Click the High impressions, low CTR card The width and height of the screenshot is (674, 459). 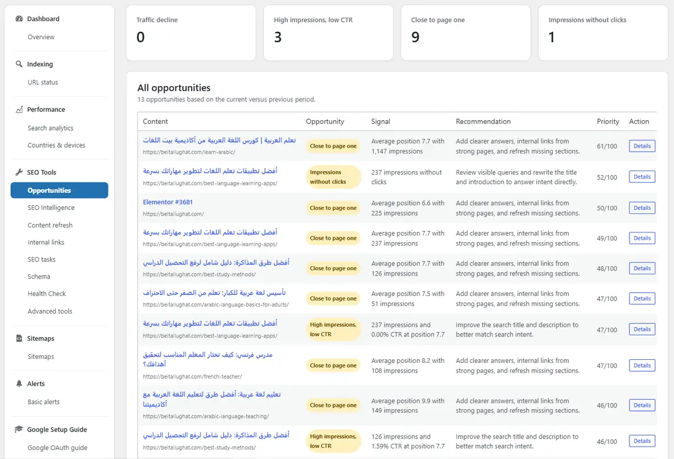coord(328,33)
